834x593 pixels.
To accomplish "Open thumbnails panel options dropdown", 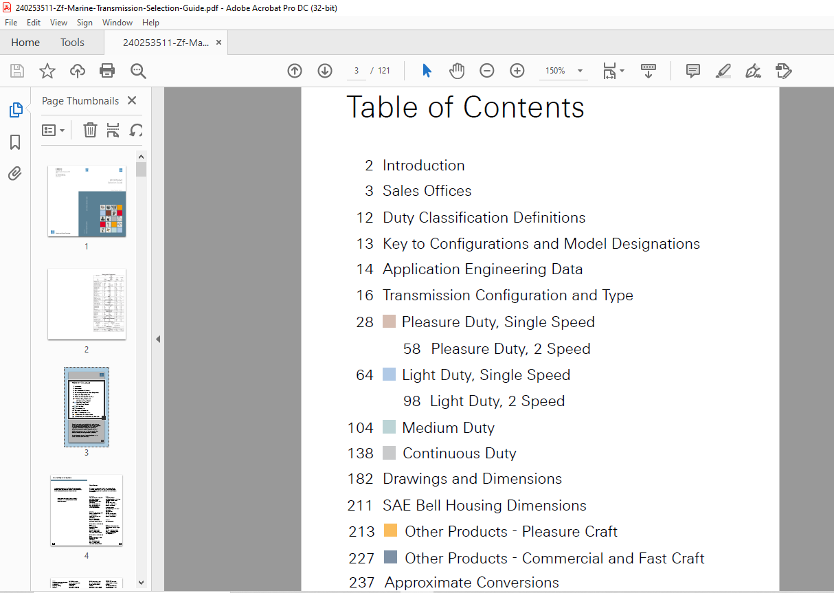I will click(54, 130).
